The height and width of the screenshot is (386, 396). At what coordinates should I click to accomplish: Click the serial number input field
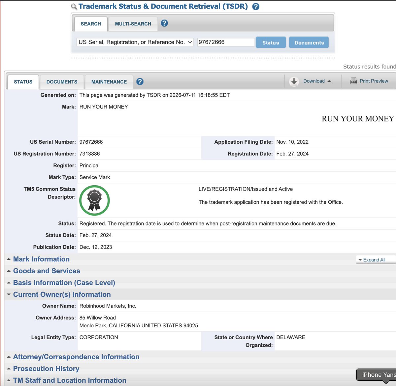point(226,42)
